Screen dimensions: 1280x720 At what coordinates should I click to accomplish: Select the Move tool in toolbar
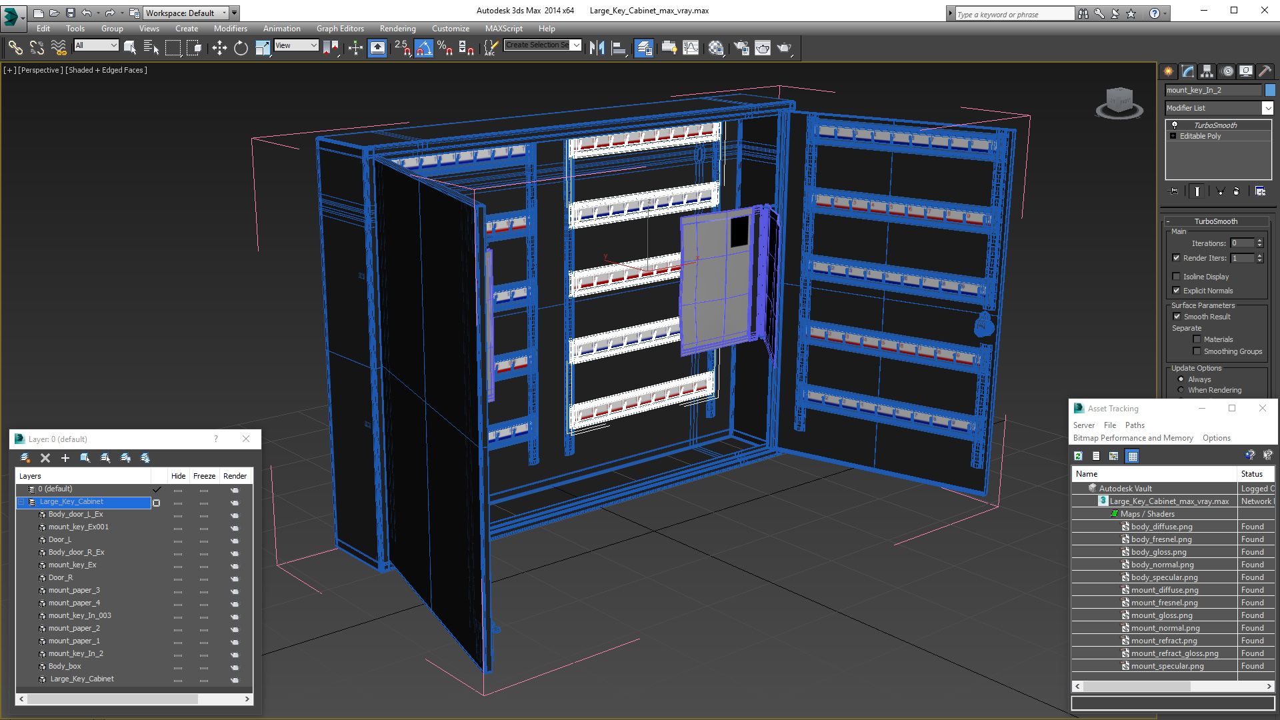(219, 47)
